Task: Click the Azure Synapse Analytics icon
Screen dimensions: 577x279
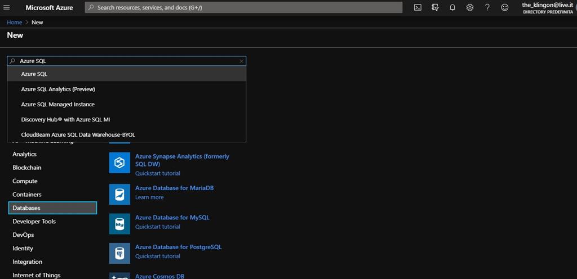Action: [x=119, y=163]
